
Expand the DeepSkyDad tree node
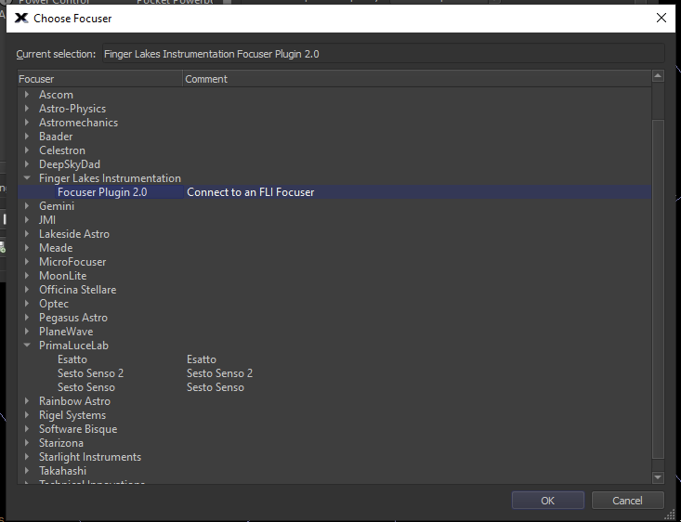point(27,163)
